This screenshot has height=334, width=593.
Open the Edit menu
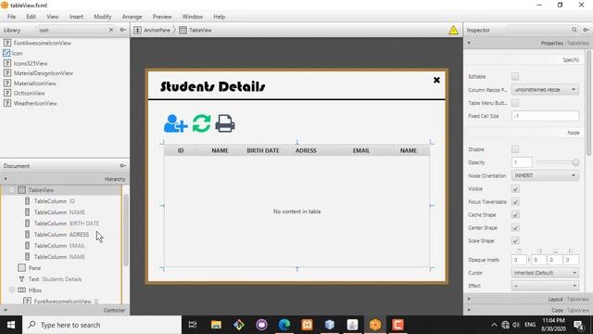tap(31, 17)
